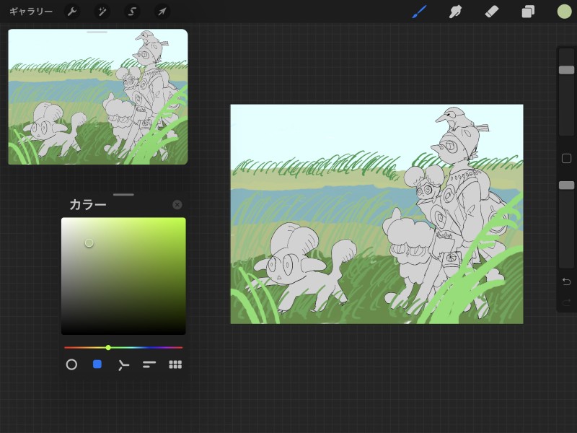577x433 pixels.
Task: Activate the Selection S-shaped tool
Action: [132, 12]
